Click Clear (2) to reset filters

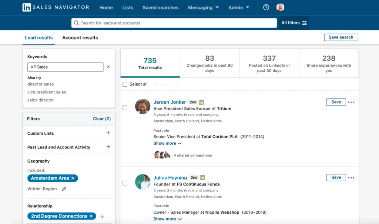pos(102,119)
